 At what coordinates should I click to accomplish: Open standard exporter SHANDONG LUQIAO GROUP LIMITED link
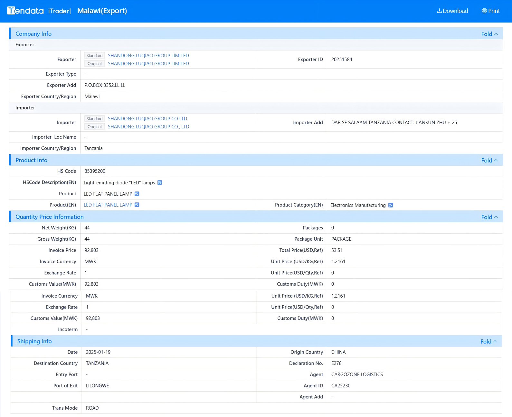(148, 56)
